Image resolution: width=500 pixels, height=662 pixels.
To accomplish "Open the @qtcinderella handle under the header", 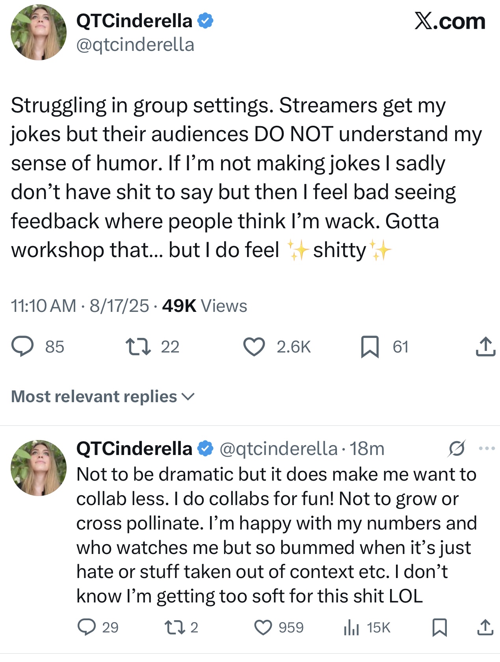I will click(x=135, y=45).
